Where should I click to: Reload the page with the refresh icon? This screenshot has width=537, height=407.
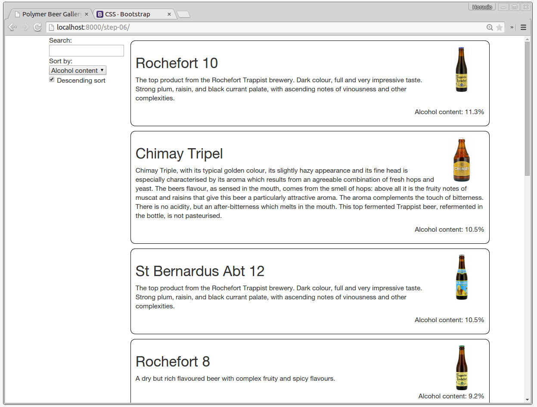click(x=37, y=27)
